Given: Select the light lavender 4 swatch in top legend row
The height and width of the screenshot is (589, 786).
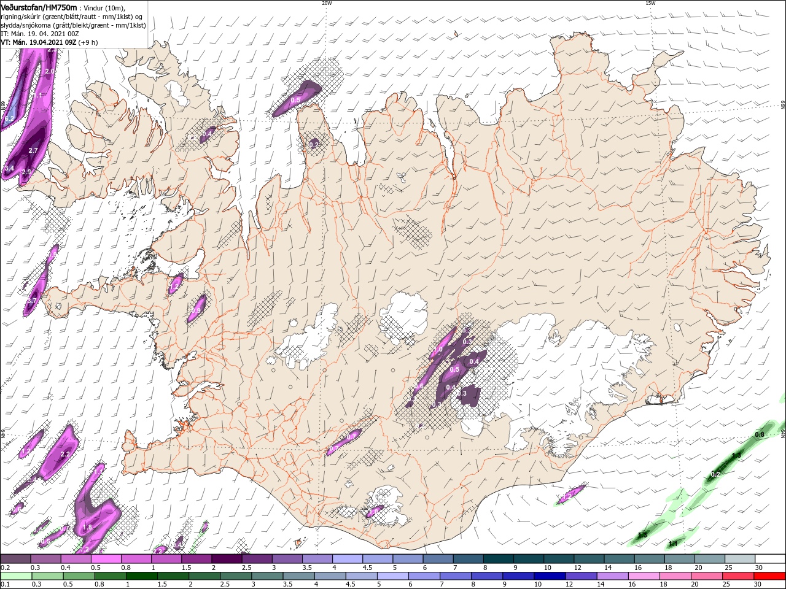Looking at the screenshot, I should pos(348,559).
